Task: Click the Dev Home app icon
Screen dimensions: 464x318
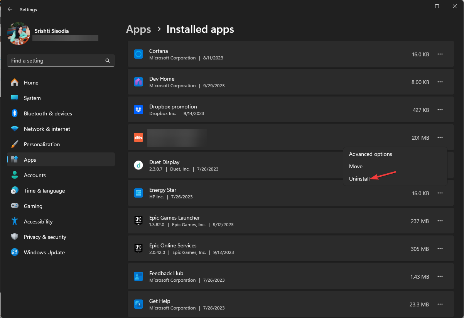Action: (138, 82)
